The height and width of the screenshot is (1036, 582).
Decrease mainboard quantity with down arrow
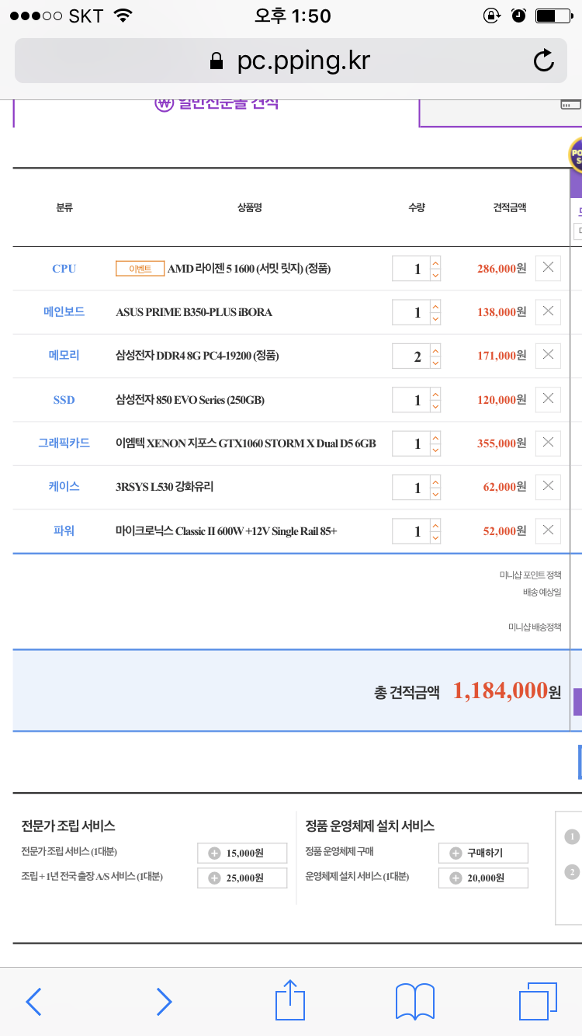tap(435, 318)
